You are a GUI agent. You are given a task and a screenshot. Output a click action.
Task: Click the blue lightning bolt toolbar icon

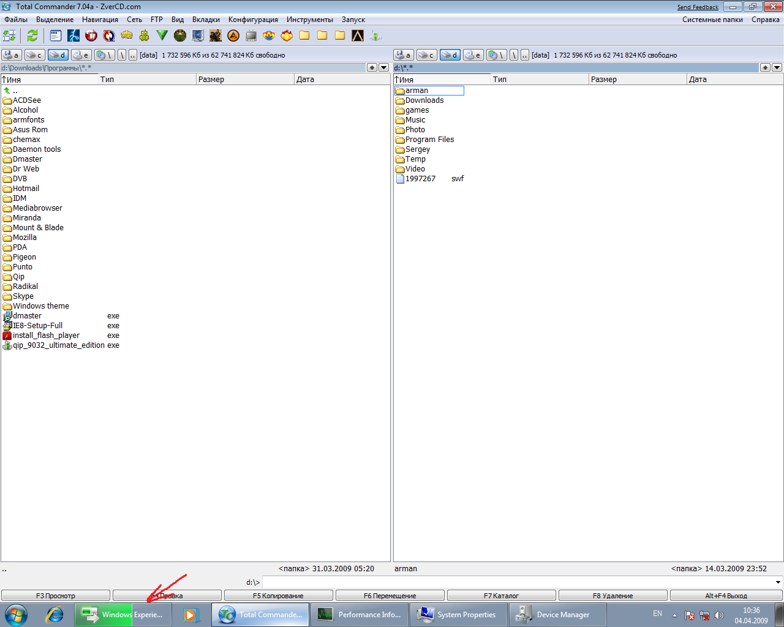point(73,36)
